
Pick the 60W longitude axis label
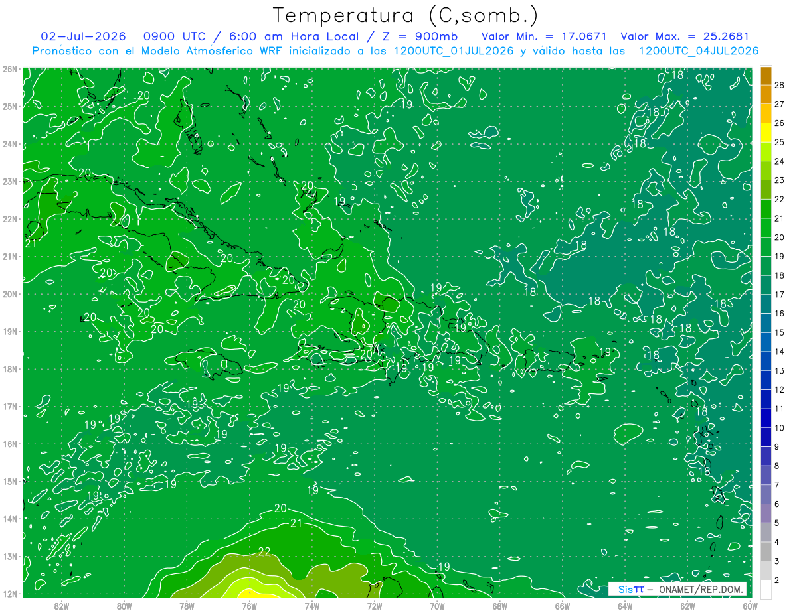click(750, 606)
